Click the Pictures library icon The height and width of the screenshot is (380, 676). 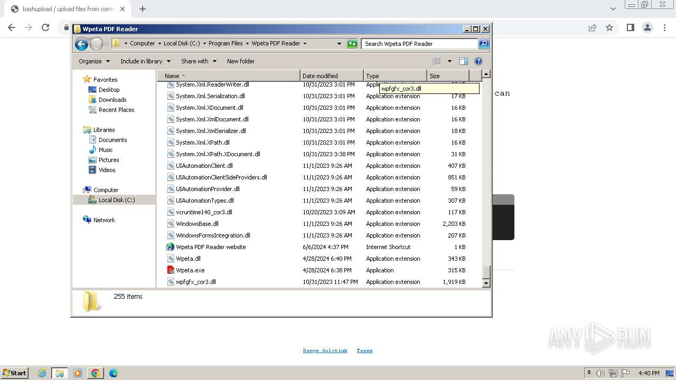92,160
